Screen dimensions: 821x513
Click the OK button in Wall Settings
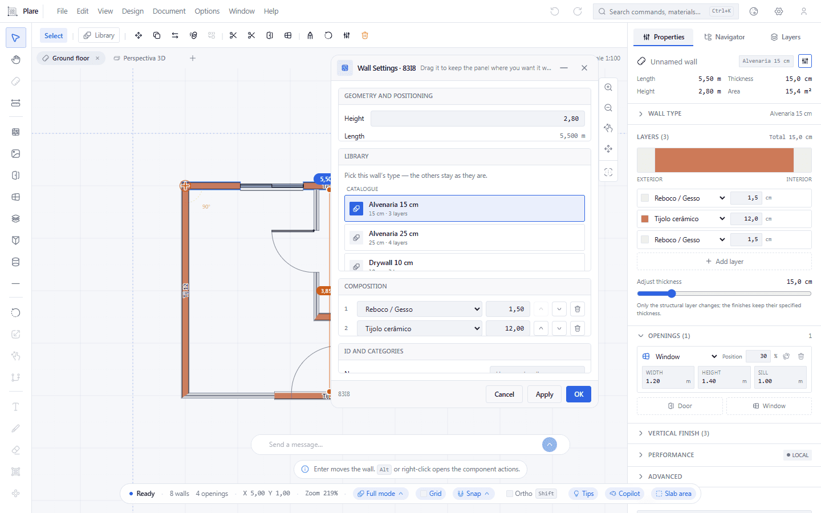click(579, 394)
